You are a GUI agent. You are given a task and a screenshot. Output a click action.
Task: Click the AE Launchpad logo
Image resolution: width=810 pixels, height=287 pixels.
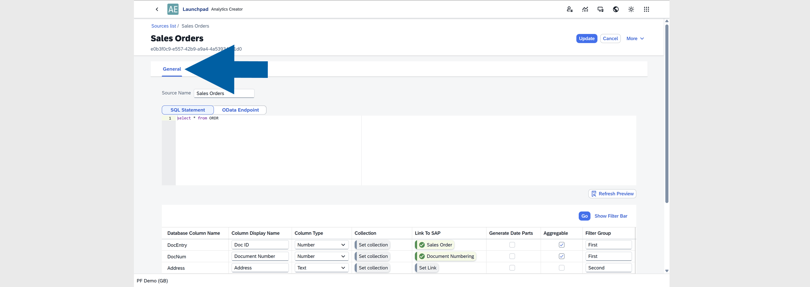(x=173, y=9)
